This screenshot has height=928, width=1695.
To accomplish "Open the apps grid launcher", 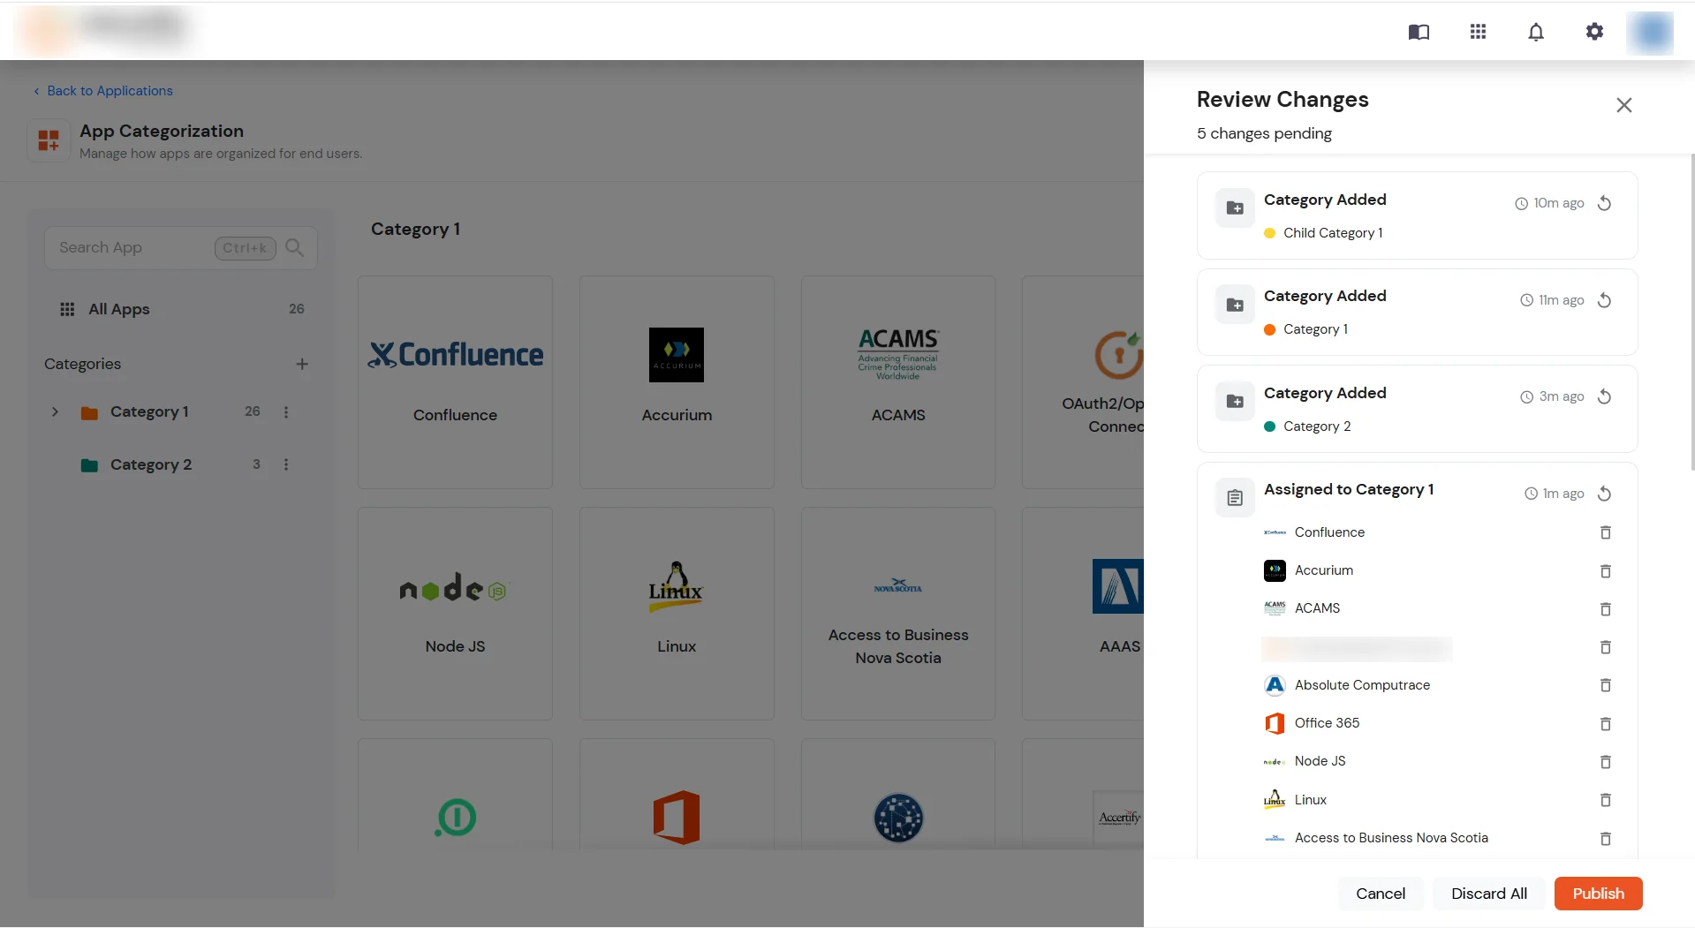I will (1478, 32).
